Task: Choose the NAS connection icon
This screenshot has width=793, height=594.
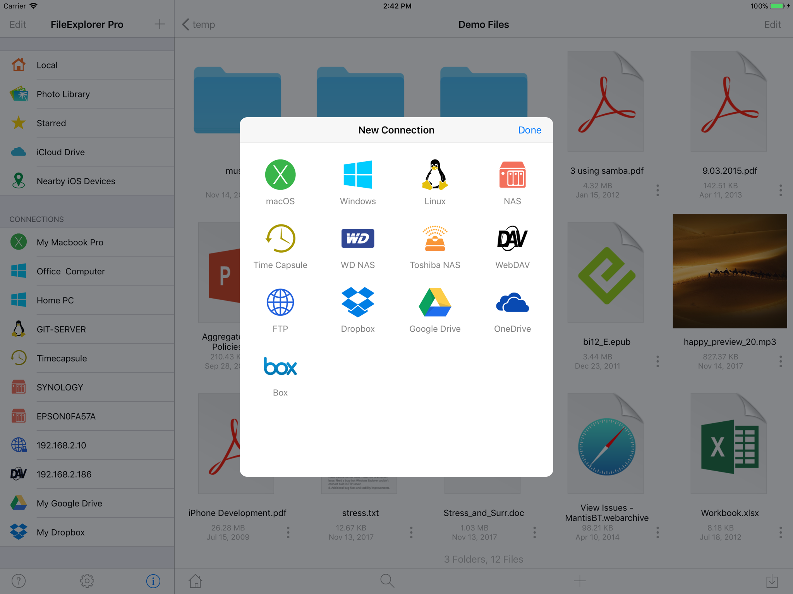Action: click(x=512, y=175)
